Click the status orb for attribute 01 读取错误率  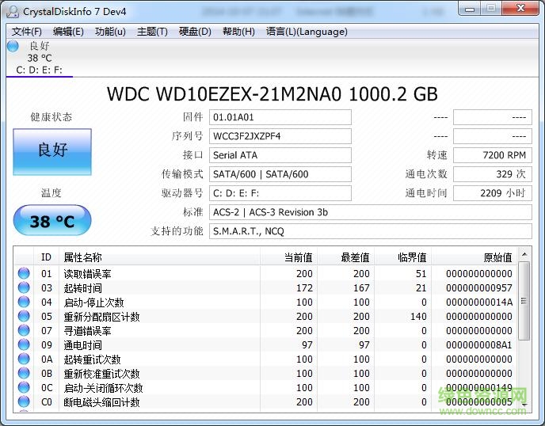coord(24,274)
